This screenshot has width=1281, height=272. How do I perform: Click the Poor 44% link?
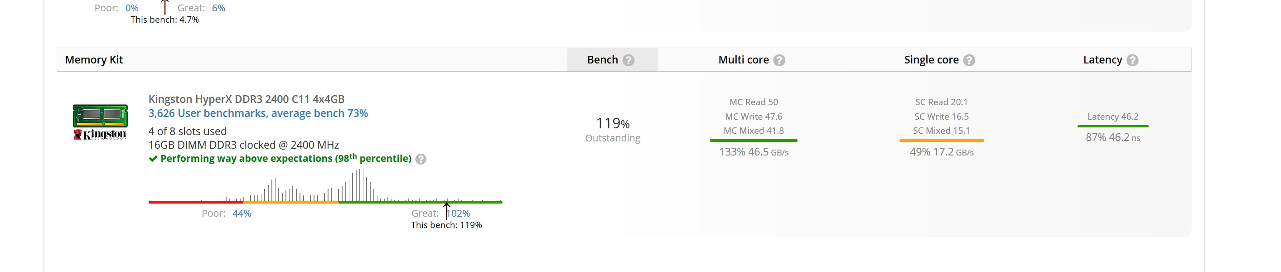242,214
